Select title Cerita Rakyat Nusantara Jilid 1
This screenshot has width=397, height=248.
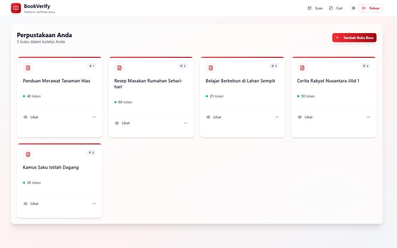click(x=328, y=81)
